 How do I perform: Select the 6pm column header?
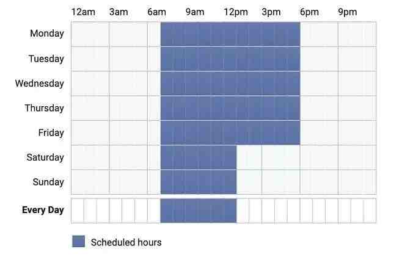click(309, 12)
